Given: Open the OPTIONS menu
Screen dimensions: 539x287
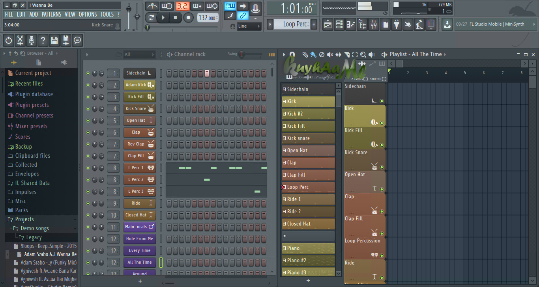Looking at the screenshot, I should point(88,14).
